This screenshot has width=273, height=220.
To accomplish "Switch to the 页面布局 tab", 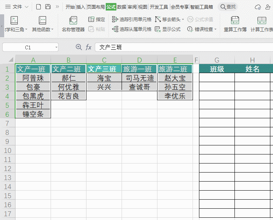I will click(x=96, y=7).
